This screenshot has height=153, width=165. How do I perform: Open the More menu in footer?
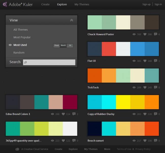[x=107, y=149]
